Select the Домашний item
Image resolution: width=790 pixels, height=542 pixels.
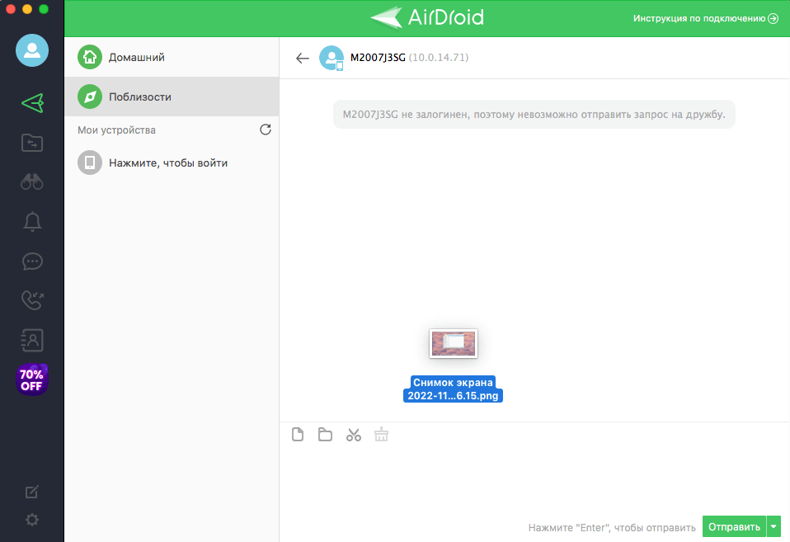pyautogui.click(x=137, y=58)
